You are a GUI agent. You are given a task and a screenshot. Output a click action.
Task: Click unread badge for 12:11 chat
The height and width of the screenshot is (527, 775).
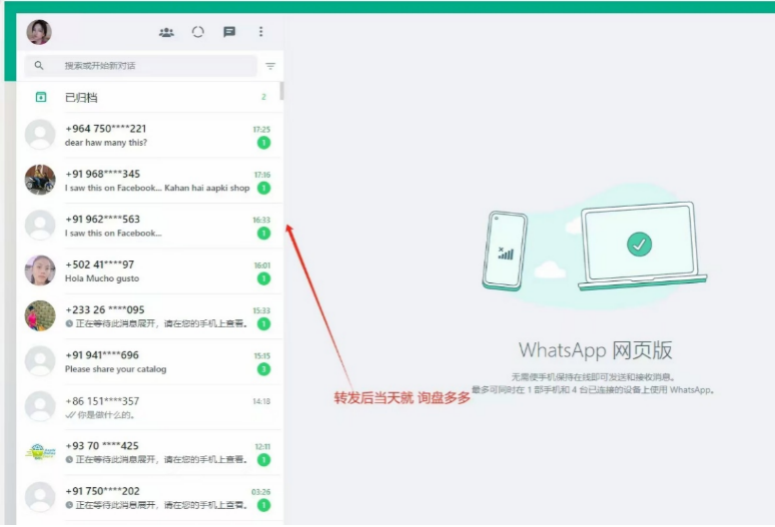(264, 460)
